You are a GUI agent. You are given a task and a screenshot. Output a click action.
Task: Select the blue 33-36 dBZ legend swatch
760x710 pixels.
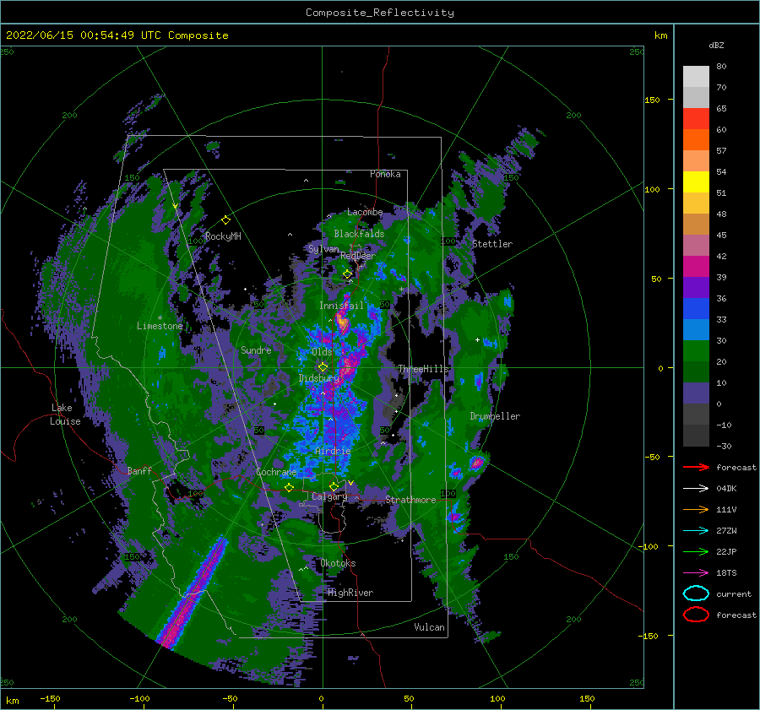point(696,309)
